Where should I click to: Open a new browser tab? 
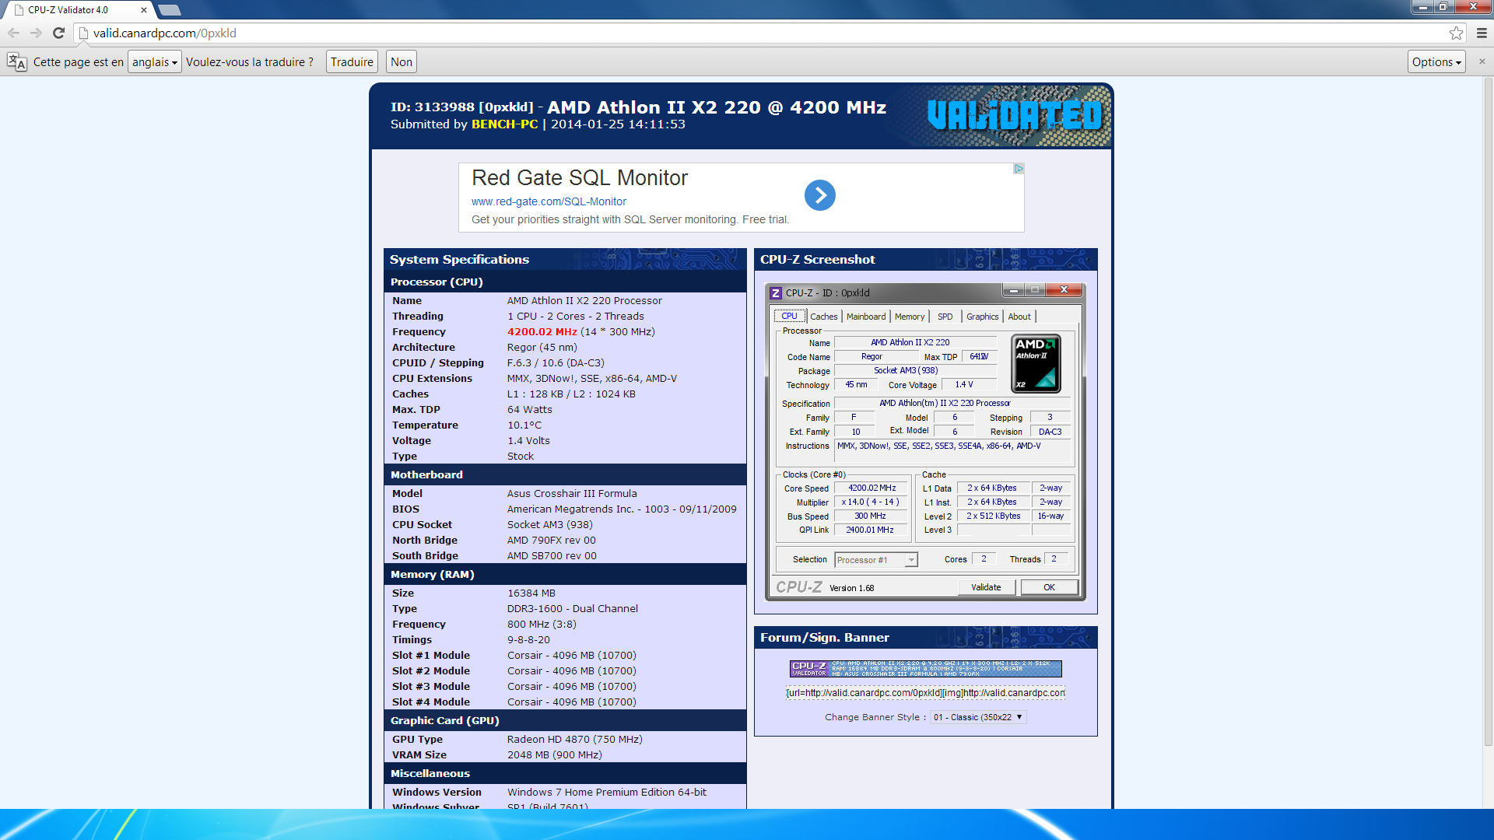click(x=169, y=10)
